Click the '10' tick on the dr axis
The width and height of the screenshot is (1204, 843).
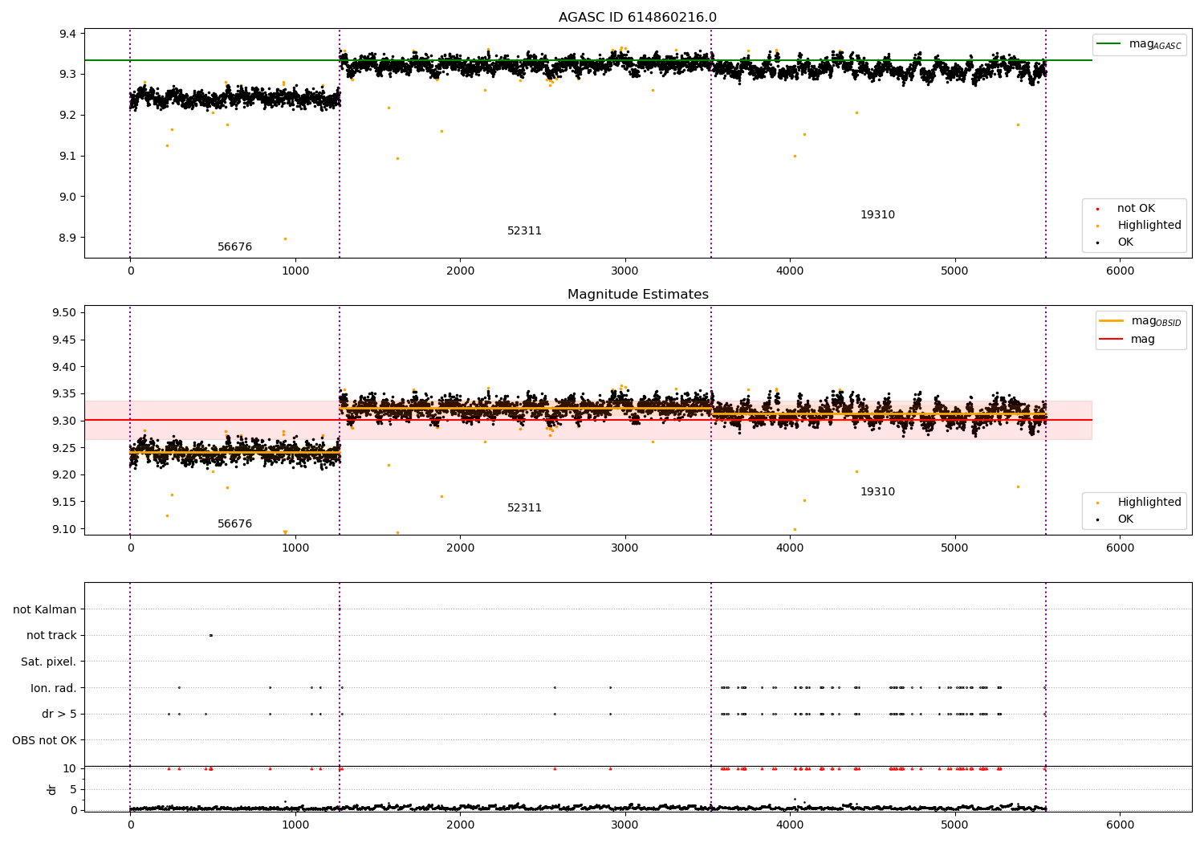point(69,768)
